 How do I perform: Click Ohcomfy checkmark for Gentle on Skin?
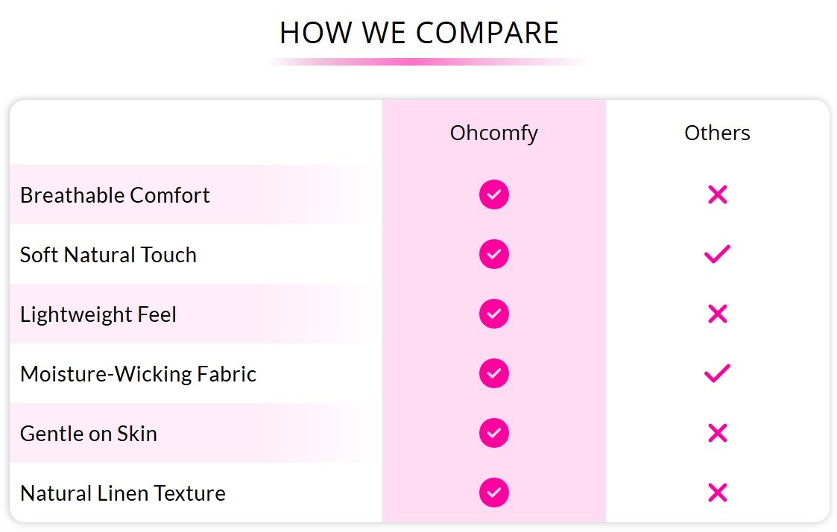tap(493, 433)
